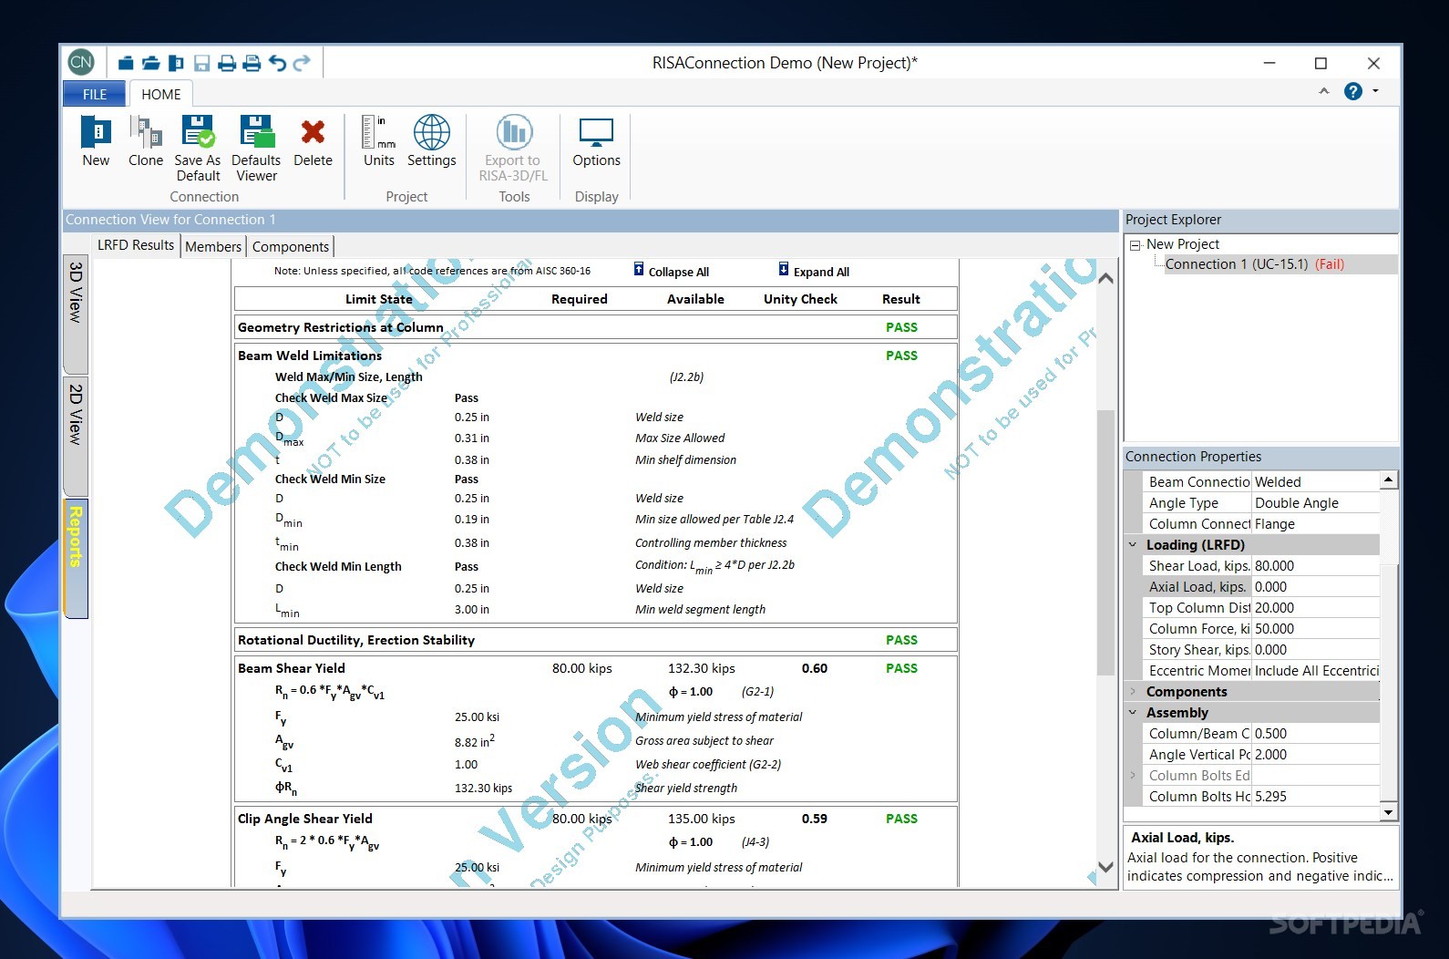Click the report scrollbar down arrow
The height and width of the screenshot is (959, 1449).
[1105, 868]
